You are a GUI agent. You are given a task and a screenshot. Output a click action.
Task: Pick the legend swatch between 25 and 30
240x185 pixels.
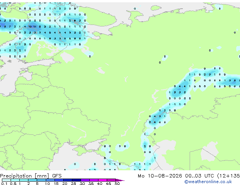pos(76,180)
